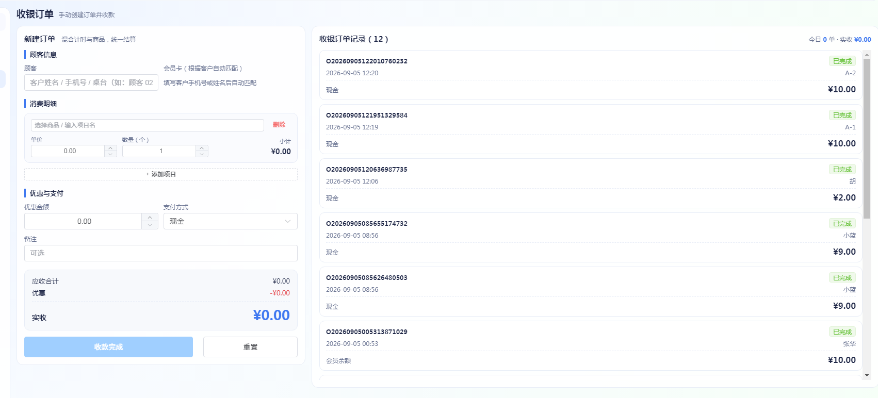
Task: Select order number O20260905085626480503
Action: 367,277
